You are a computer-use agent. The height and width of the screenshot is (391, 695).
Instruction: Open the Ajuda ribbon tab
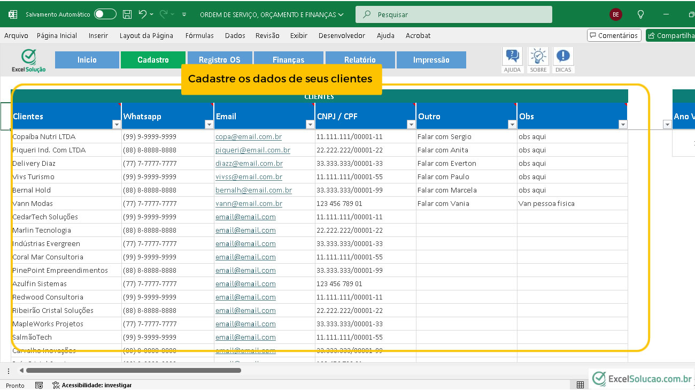385,35
